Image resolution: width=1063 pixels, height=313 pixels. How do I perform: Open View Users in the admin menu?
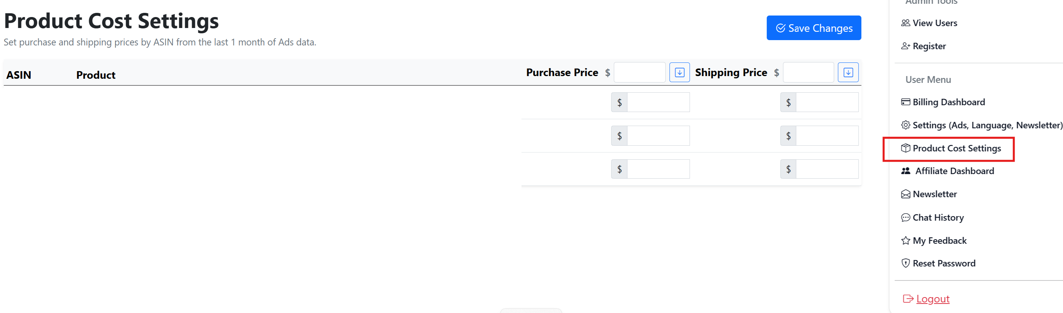934,23
